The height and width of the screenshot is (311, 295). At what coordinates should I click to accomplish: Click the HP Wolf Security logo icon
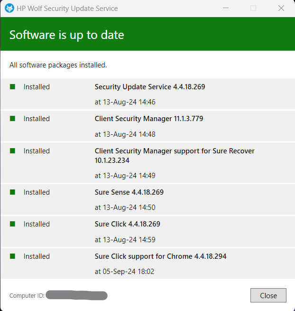[9, 8]
